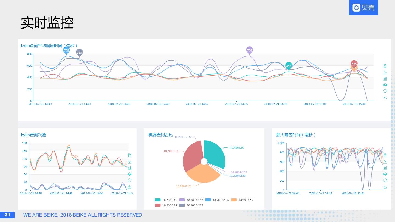This screenshot has width=395, height=222.
Task: Toggle the 10.200.0.15 legend series
Action: pos(166,200)
